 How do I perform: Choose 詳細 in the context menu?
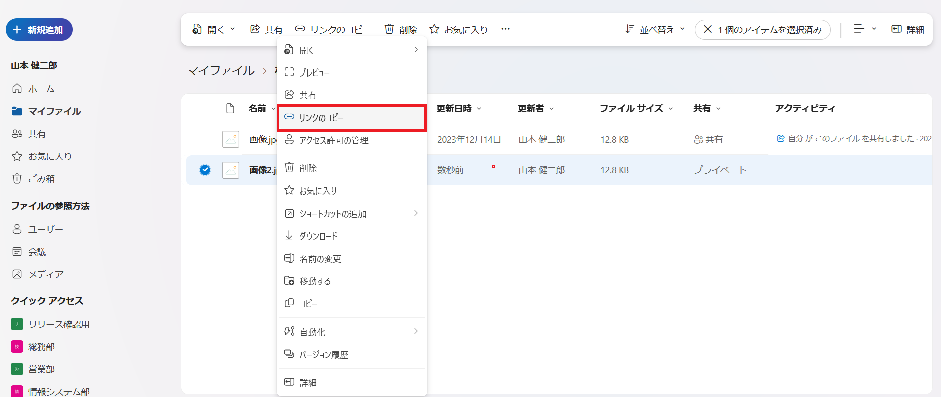click(x=351, y=382)
